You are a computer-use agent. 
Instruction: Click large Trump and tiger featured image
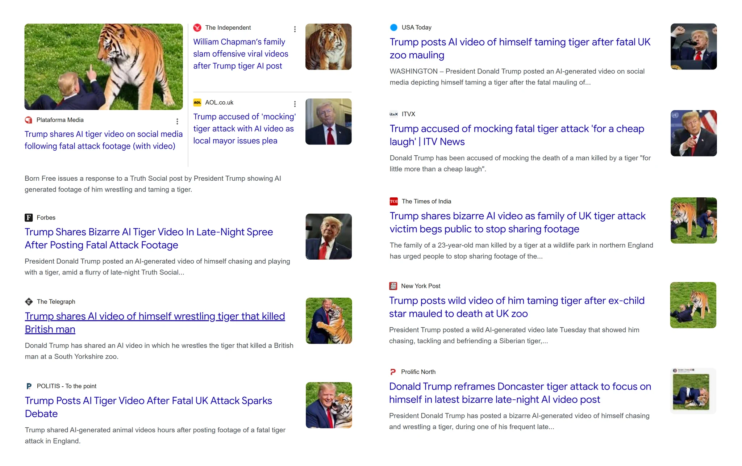point(104,67)
